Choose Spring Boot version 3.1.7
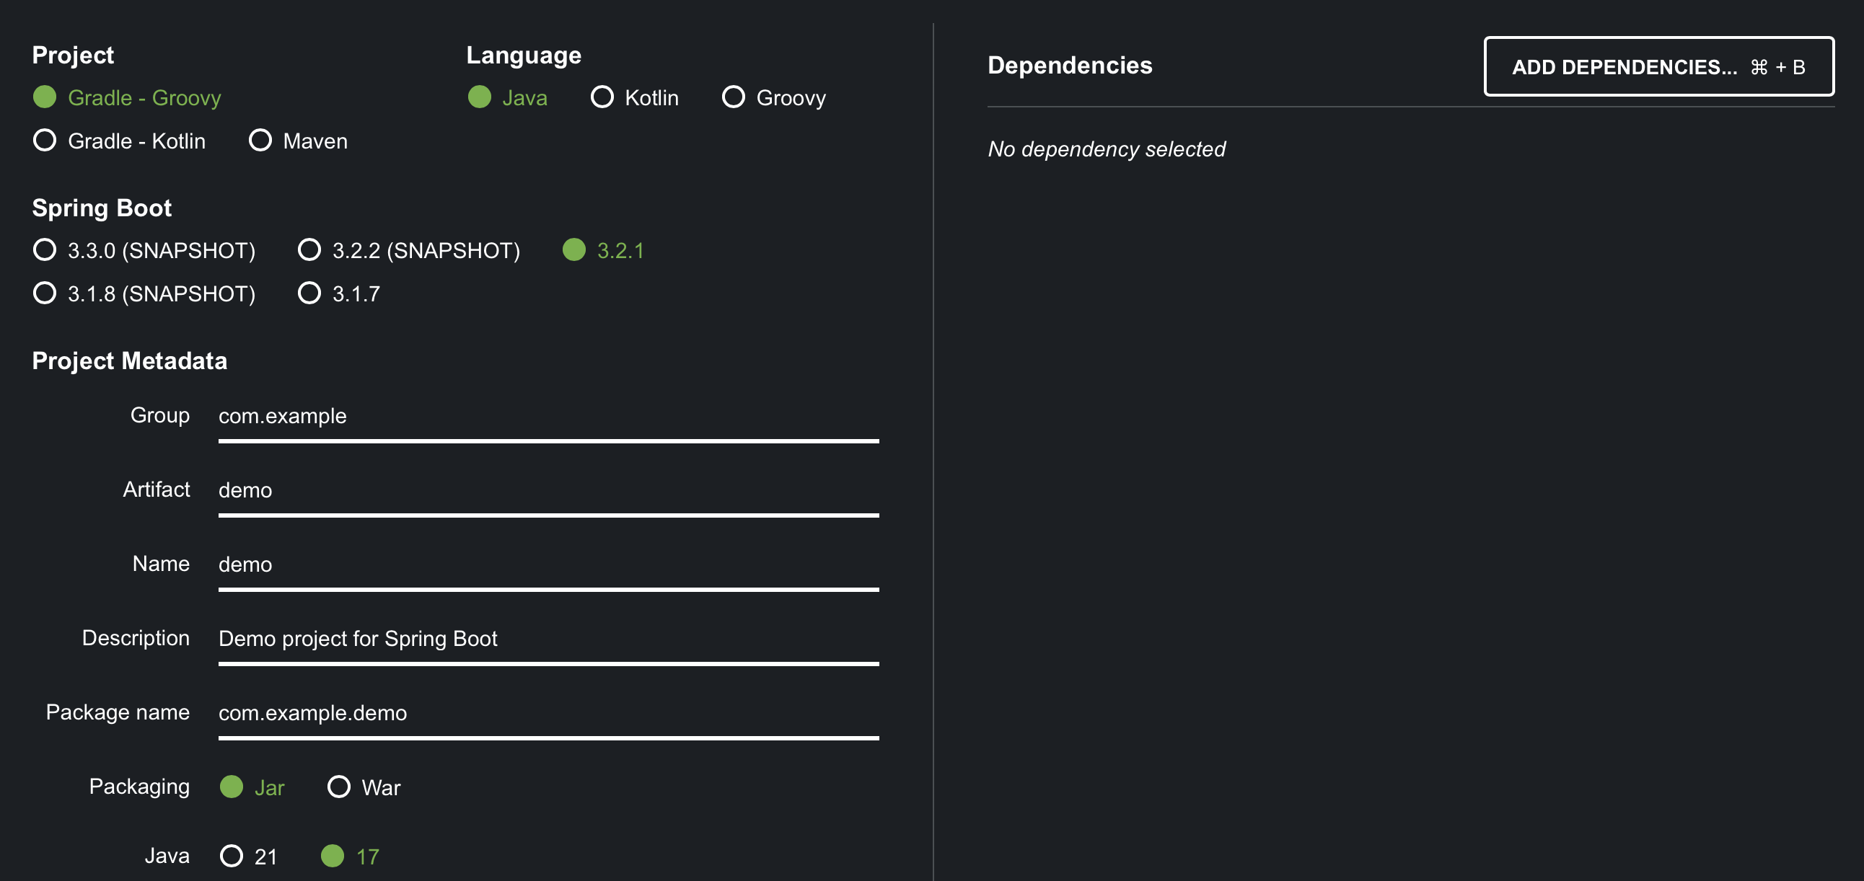 point(338,293)
